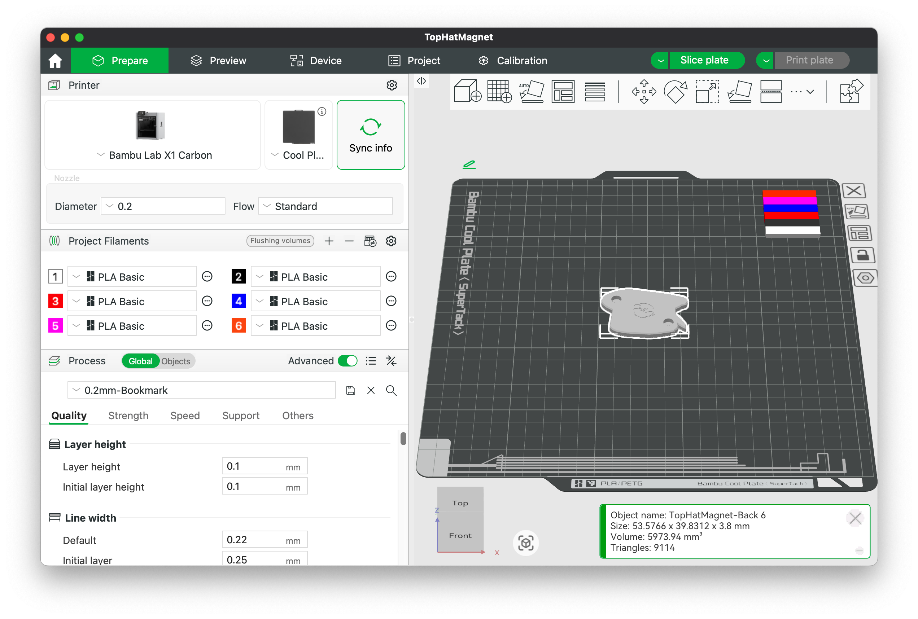Select the Cut tool
Image resolution: width=918 pixels, height=619 pixels.
[770, 91]
